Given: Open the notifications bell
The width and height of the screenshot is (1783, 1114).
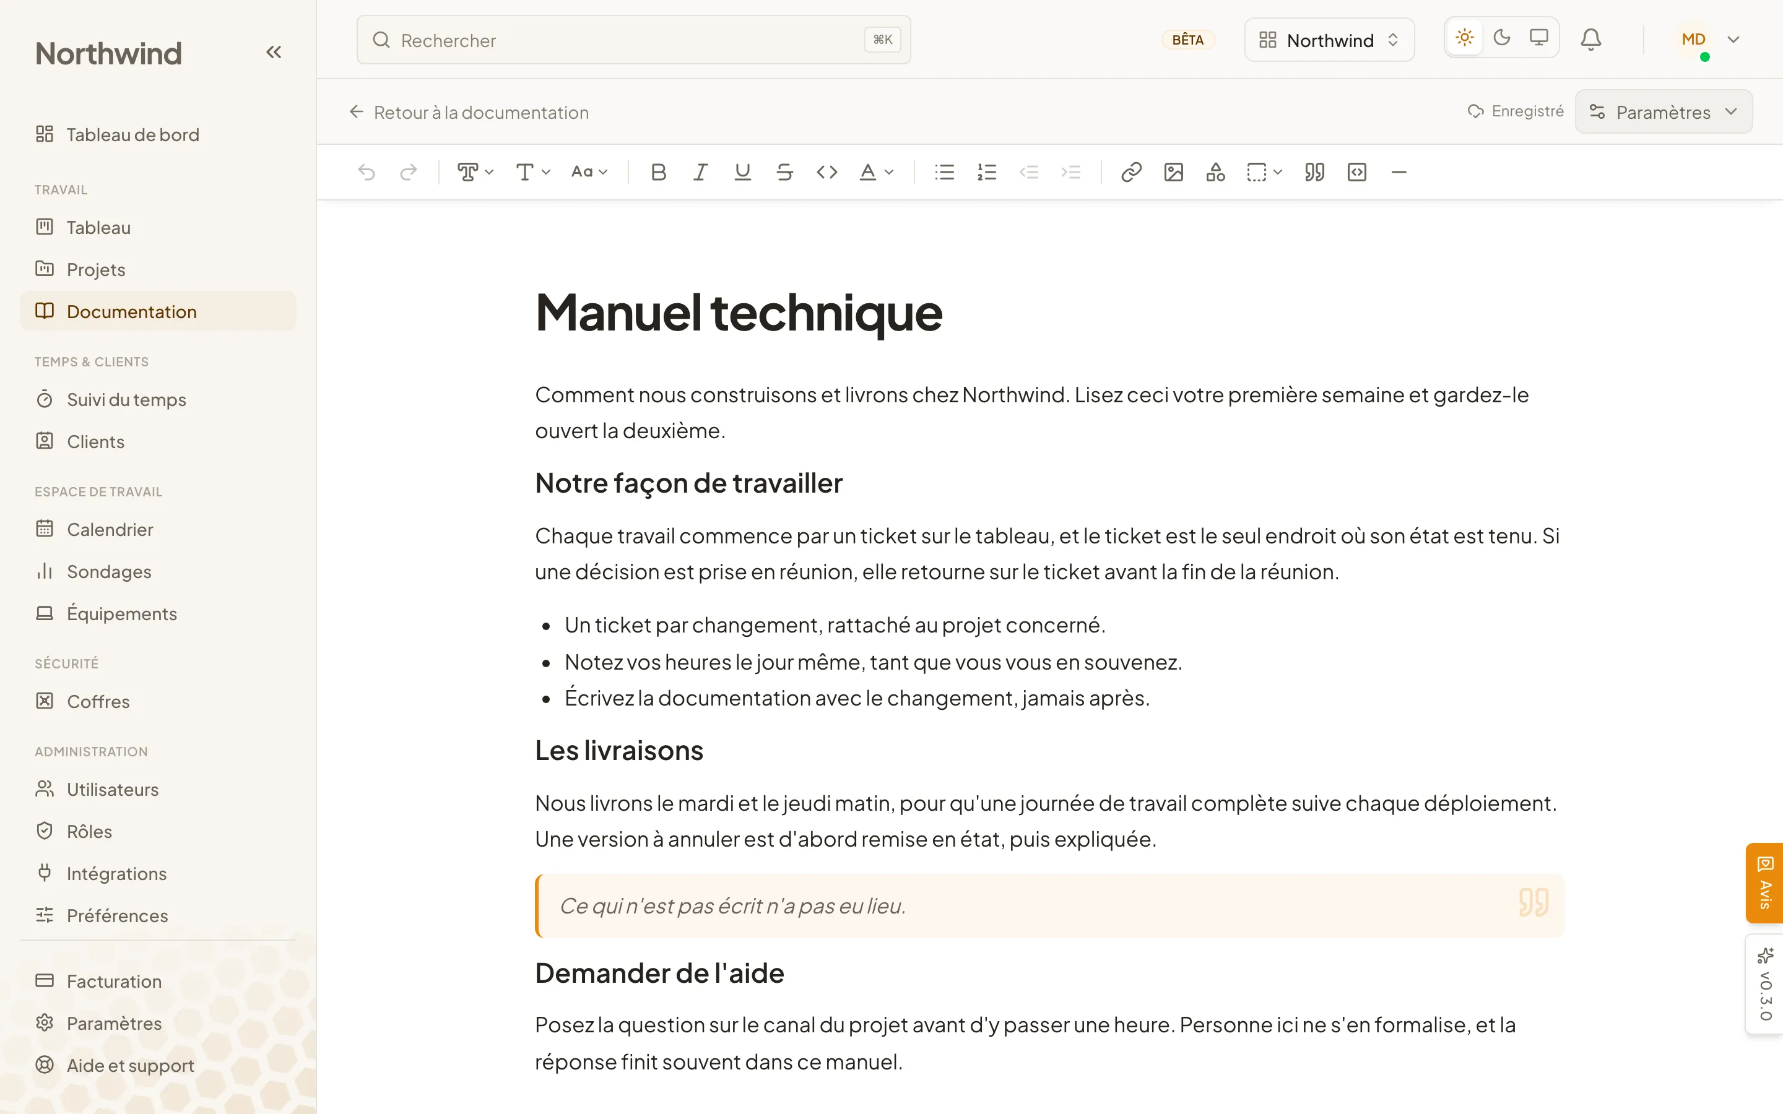Looking at the screenshot, I should [1590, 39].
